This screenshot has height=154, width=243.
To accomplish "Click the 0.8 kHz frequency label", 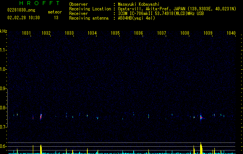I will tap(3, 108).
